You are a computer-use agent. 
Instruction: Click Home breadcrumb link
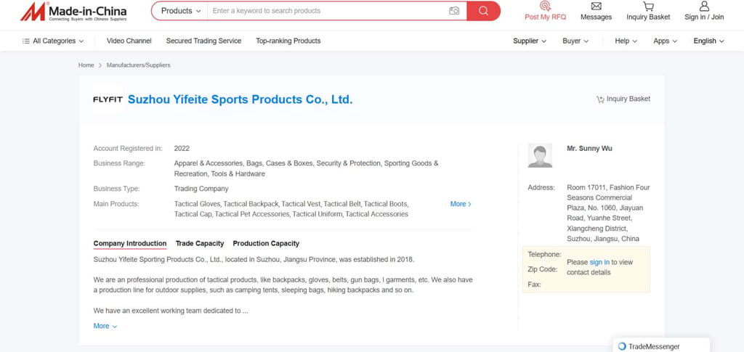click(x=86, y=65)
